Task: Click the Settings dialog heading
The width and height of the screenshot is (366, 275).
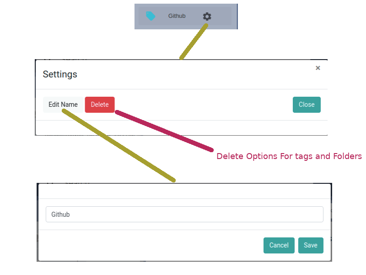Action: click(60, 74)
